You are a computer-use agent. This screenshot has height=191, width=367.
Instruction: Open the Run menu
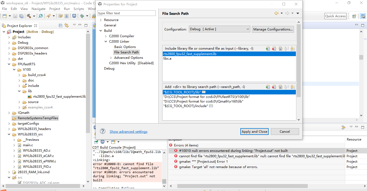(x=67, y=9)
